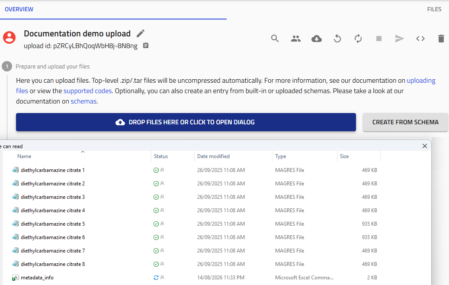Click file icon of diethylcarbamazine citrate 6

(x=16, y=237)
